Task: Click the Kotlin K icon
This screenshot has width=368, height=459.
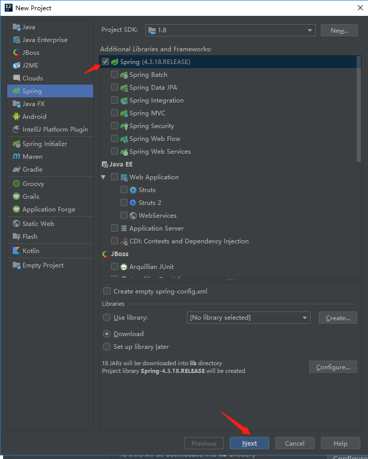Action: point(16,251)
